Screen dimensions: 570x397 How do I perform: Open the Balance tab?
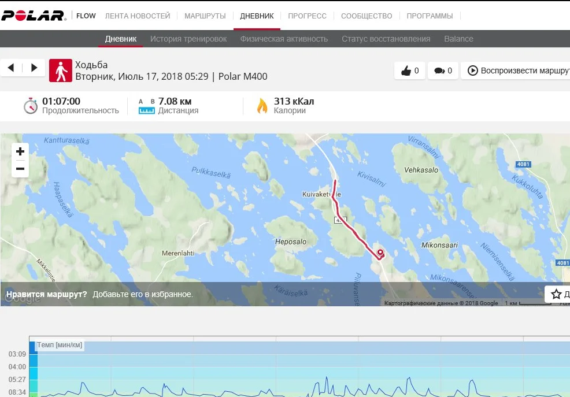458,39
